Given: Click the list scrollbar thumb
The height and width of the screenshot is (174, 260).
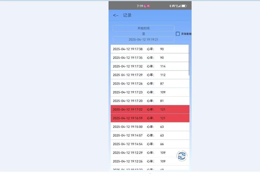Looking at the screenshot, I should (189, 60).
